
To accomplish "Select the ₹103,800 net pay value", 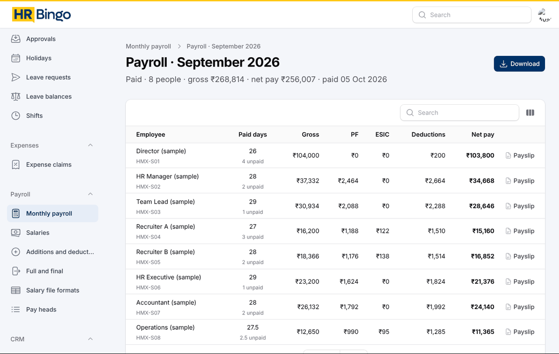I will point(480,156).
